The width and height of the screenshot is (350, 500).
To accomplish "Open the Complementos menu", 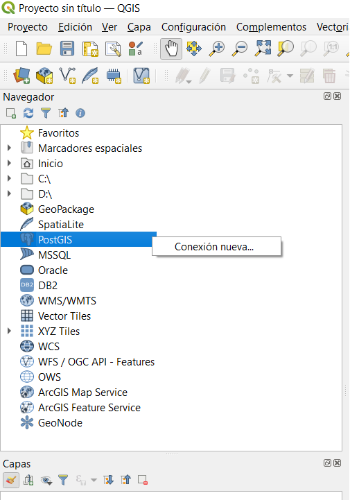I will (x=271, y=27).
